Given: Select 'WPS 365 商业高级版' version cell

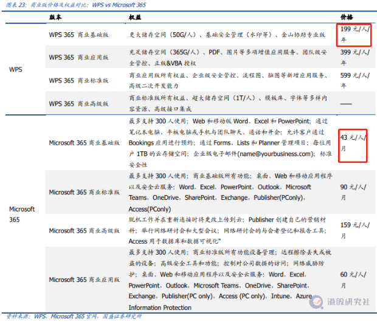Looking at the screenshot, I should click(x=78, y=104).
